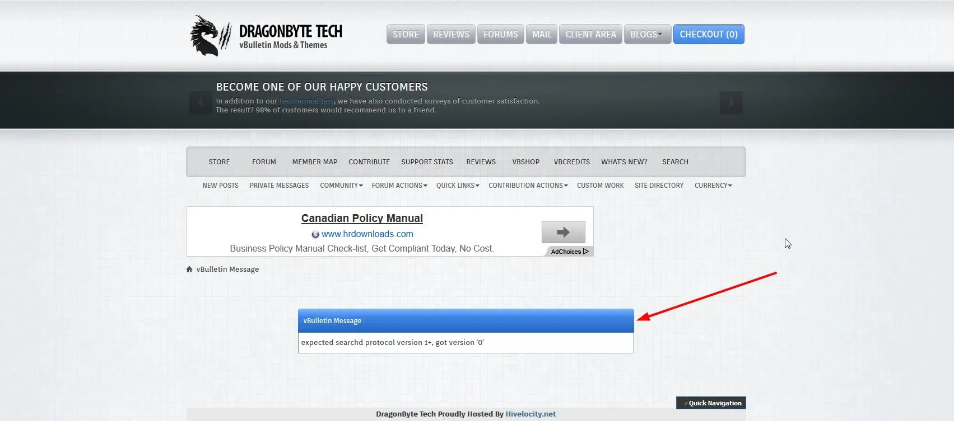Expand the CURRENCY dropdown
Viewport: 954px width, 421px height.
pos(713,186)
